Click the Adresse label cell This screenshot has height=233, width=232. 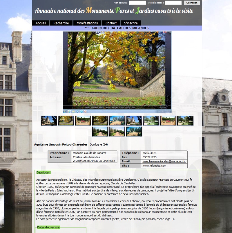point(60,159)
